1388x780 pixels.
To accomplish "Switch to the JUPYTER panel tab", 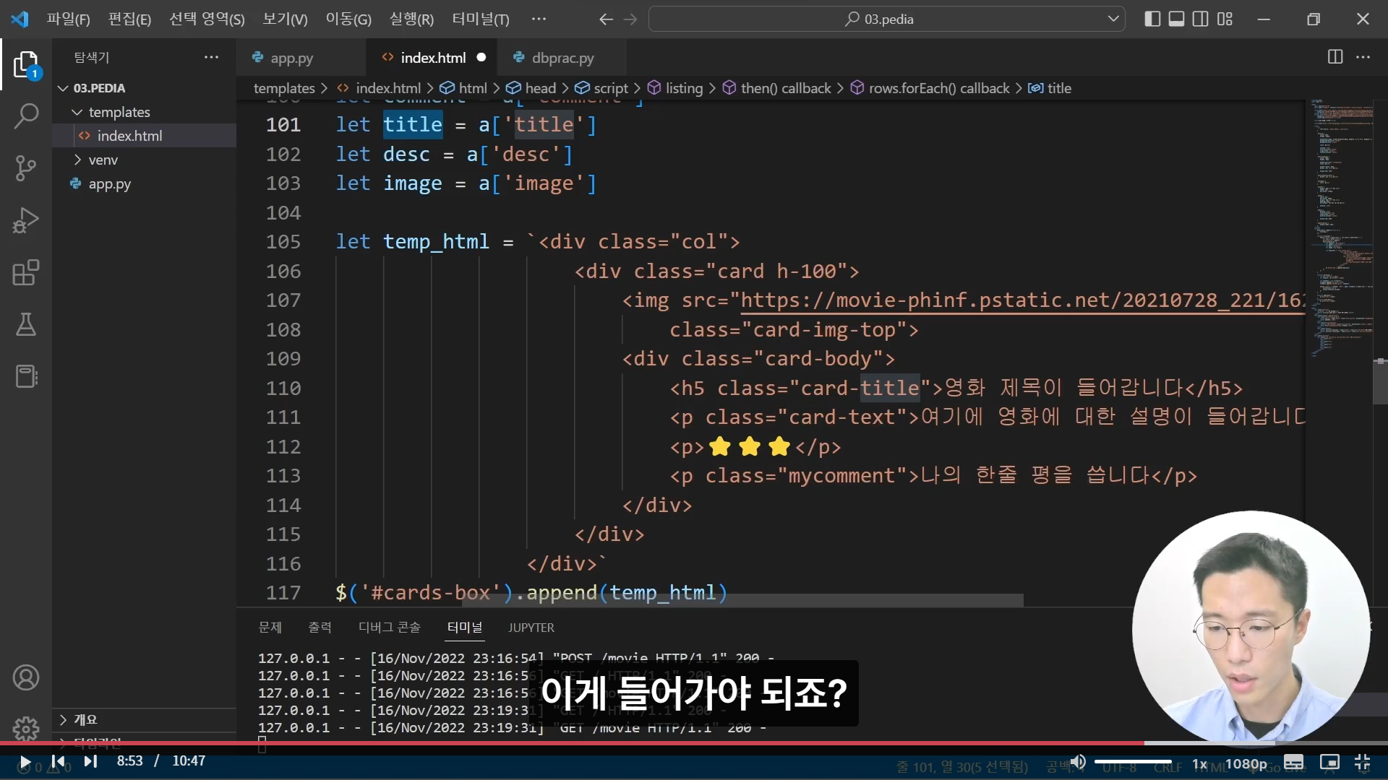I will tap(531, 628).
